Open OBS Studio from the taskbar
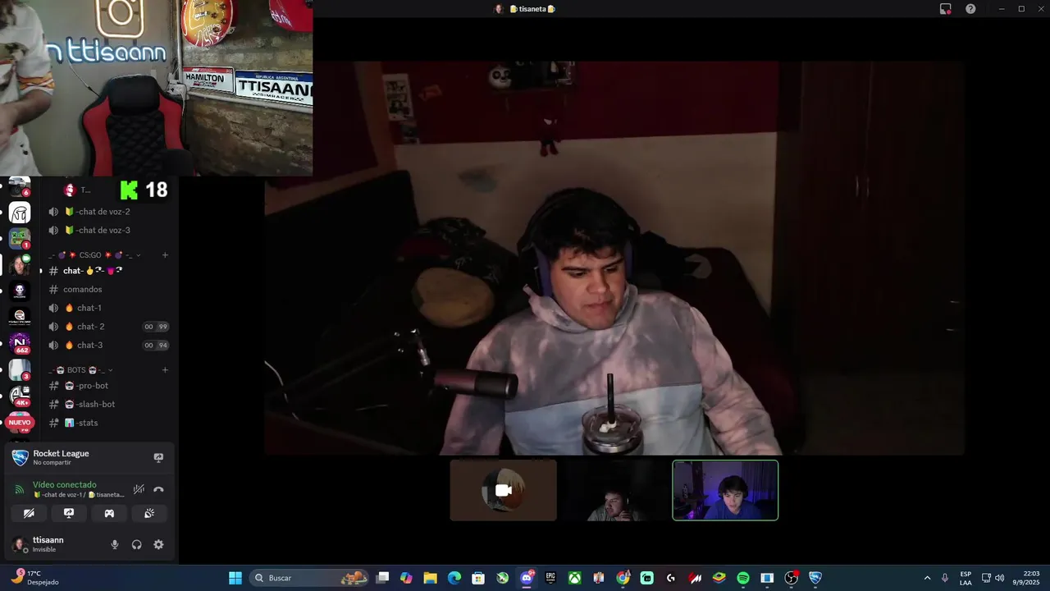Image resolution: width=1050 pixels, height=591 pixels. (x=791, y=578)
